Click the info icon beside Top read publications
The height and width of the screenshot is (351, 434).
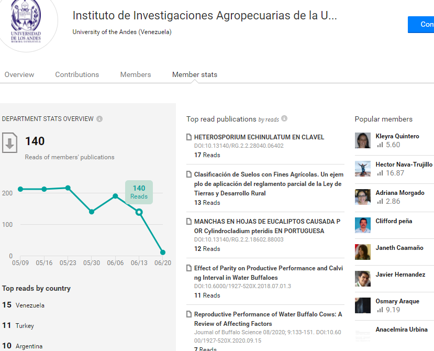284,118
